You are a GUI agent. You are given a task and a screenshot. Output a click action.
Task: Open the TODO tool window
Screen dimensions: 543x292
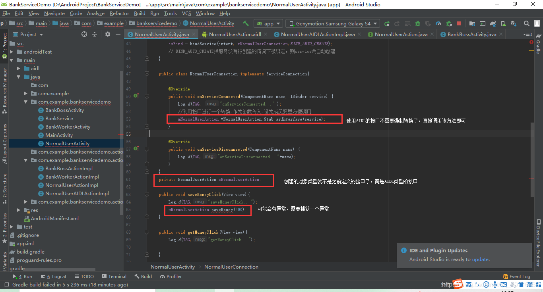coord(84,277)
